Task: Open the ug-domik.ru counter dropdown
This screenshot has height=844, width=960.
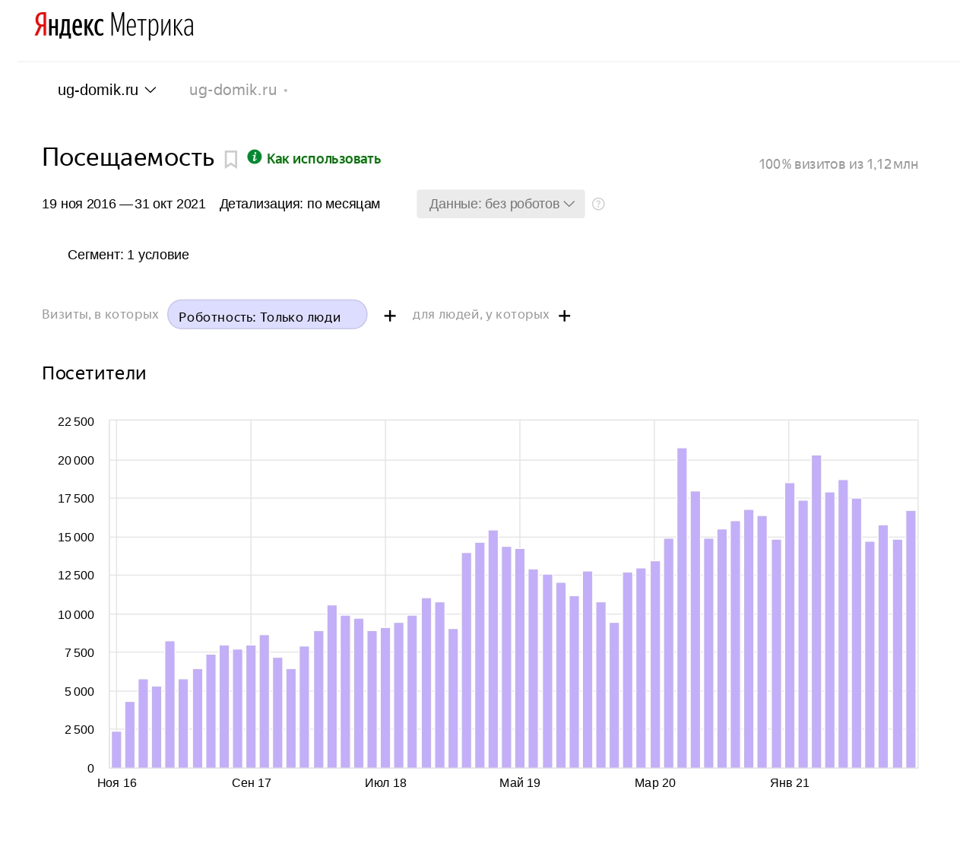Action: [106, 90]
